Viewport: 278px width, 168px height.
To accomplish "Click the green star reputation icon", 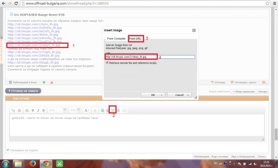I will [x=44, y=82].
